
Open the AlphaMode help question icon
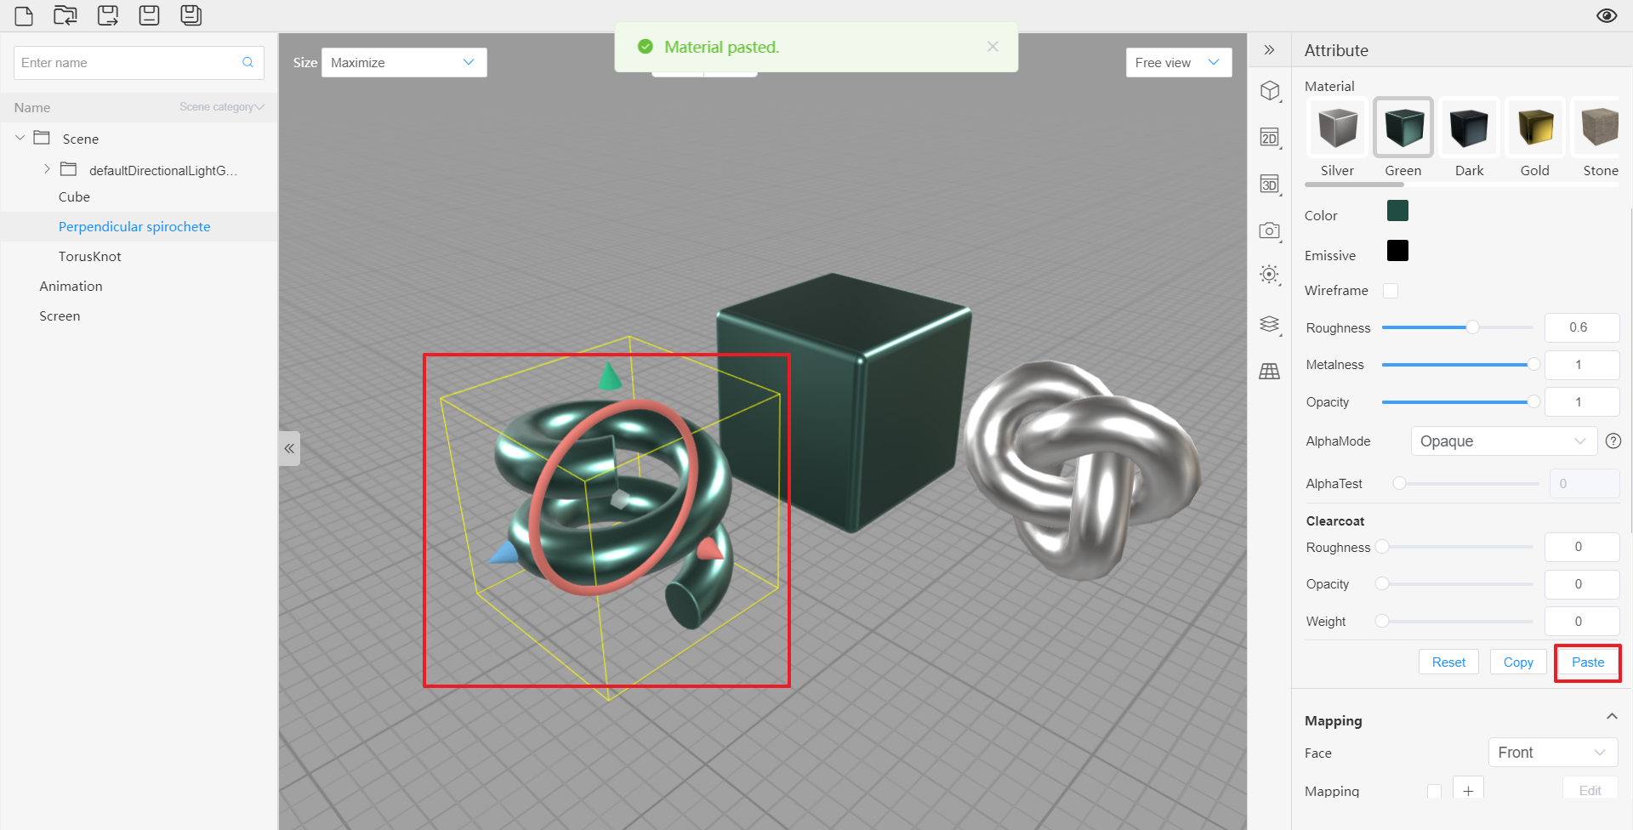(1613, 441)
